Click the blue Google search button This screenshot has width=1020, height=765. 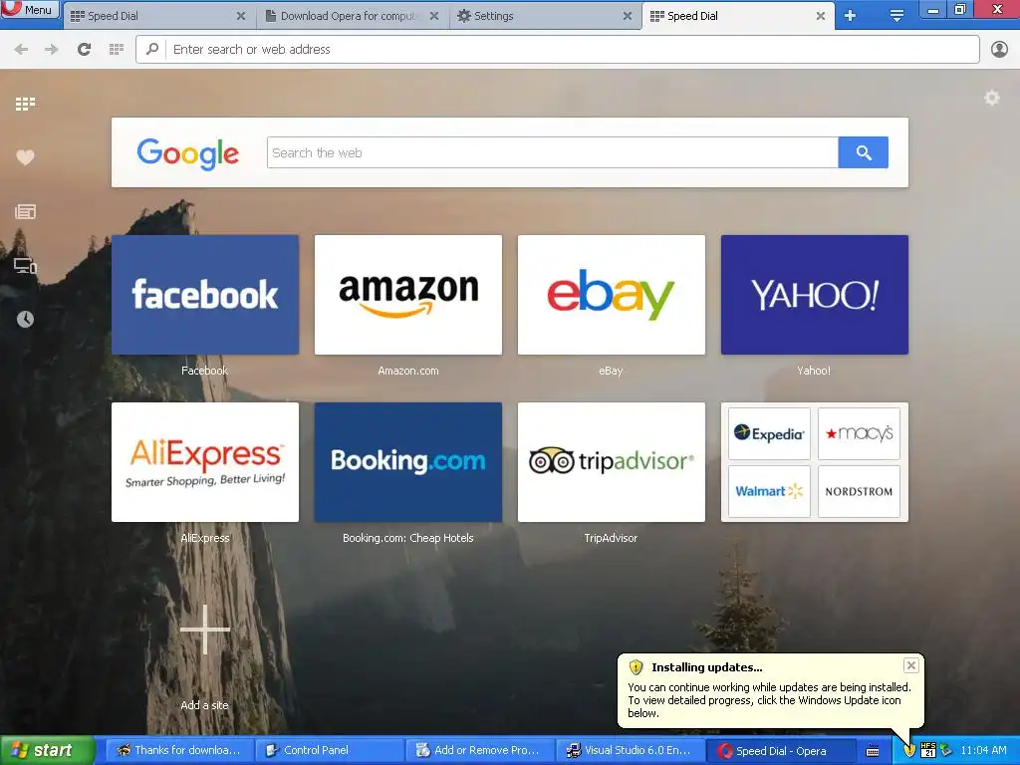pyautogui.click(x=864, y=152)
